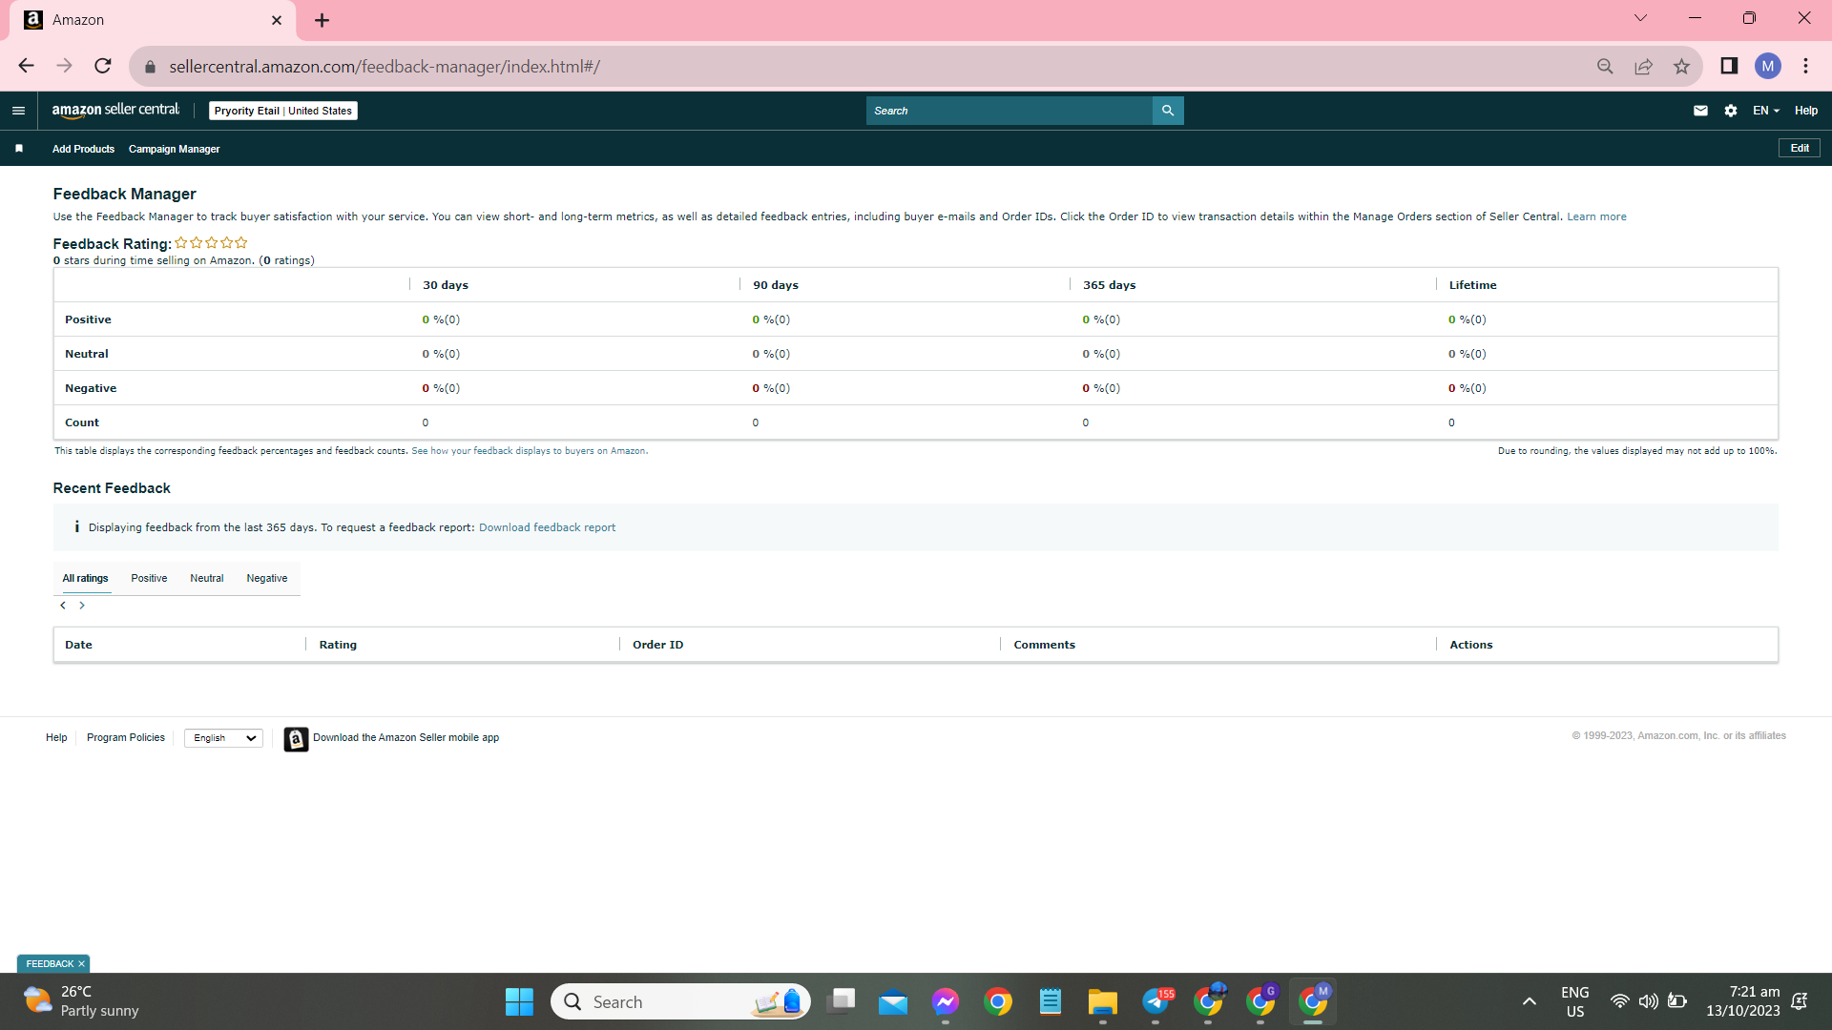1832x1030 pixels.
Task: Go to next feedback page arrow
Action: [x=82, y=606]
